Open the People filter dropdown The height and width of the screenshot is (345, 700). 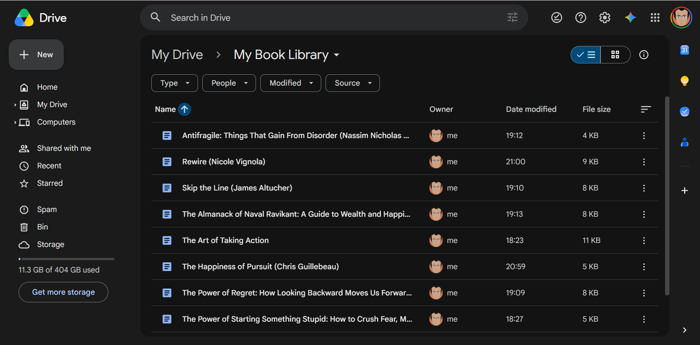pyautogui.click(x=229, y=83)
